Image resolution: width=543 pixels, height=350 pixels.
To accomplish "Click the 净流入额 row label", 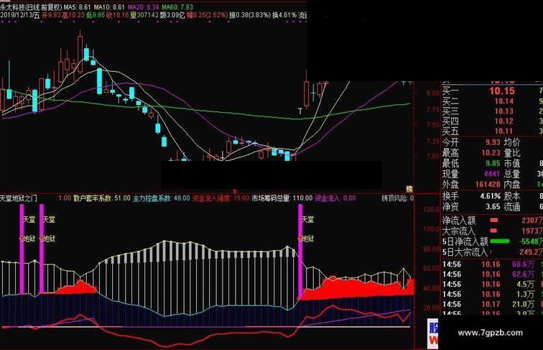I will click(x=459, y=221).
